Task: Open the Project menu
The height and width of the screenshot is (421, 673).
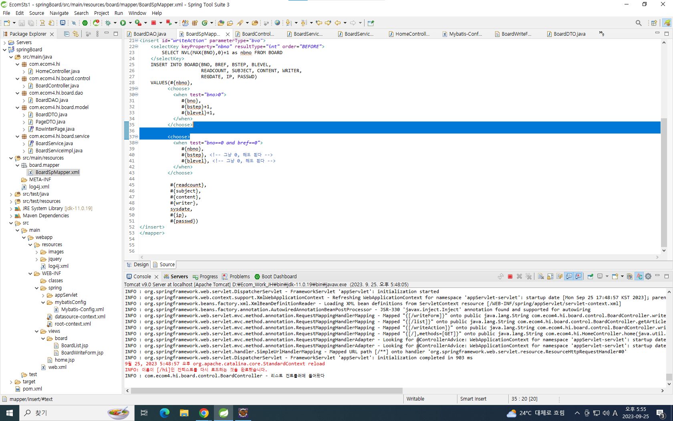Action: click(x=101, y=13)
